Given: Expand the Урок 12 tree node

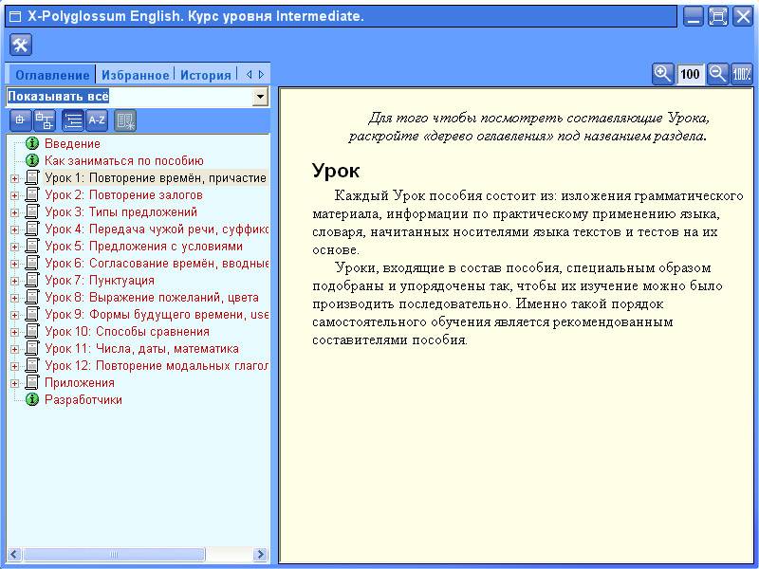Looking at the screenshot, I should [14, 366].
